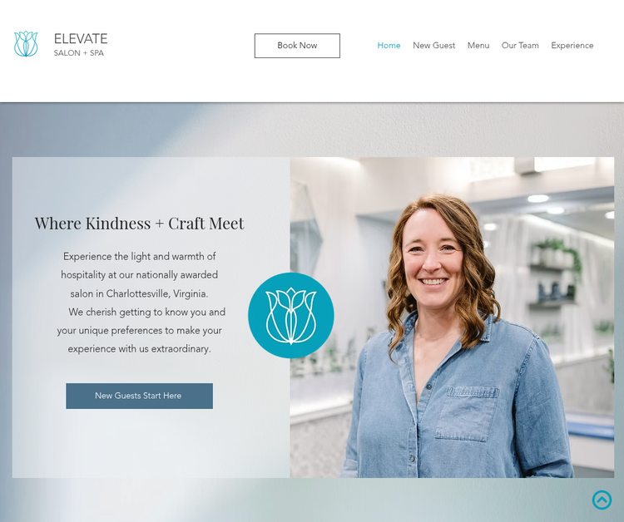Image resolution: width=624 pixels, height=522 pixels.
Task: Open the Experience nav link
Action: 572,46
